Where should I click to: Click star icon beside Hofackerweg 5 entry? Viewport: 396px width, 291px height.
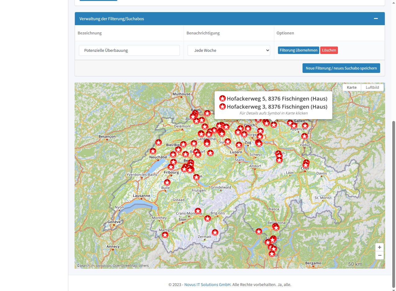tap(222, 99)
